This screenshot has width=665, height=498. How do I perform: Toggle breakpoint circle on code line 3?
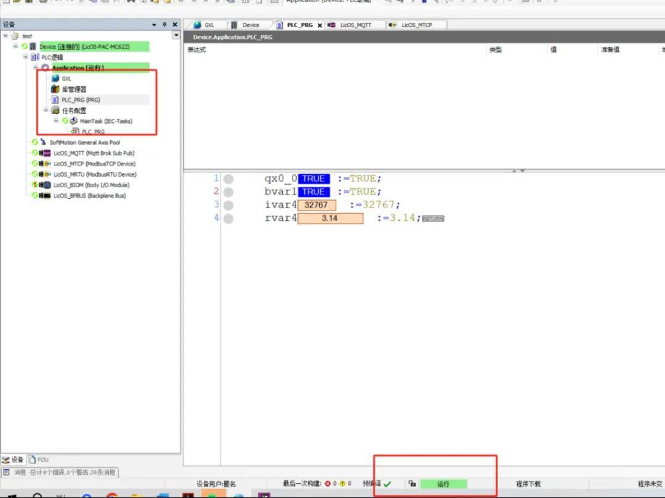point(228,206)
